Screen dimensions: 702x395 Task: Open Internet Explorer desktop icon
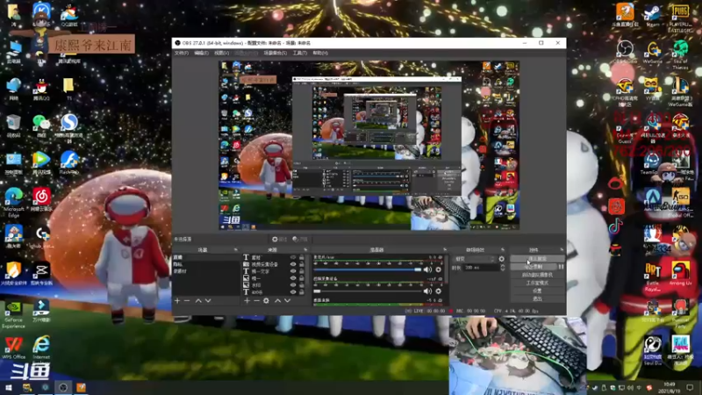41,348
